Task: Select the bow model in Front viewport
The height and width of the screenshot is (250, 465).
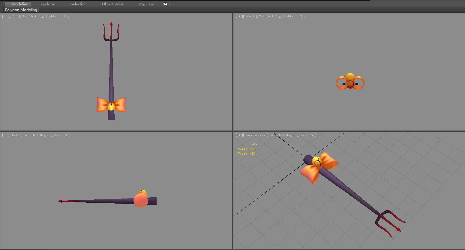Action: [350, 81]
